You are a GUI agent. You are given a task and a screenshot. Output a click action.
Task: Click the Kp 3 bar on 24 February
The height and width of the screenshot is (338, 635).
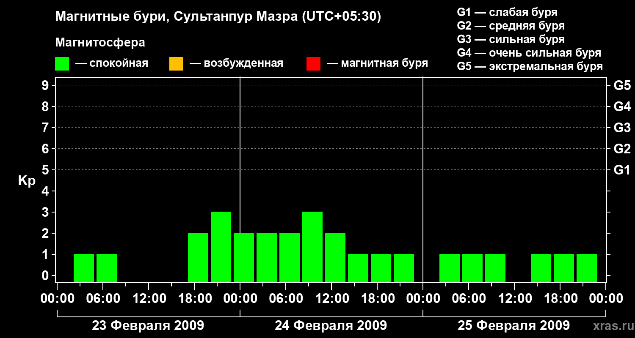click(x=312, y=247)
